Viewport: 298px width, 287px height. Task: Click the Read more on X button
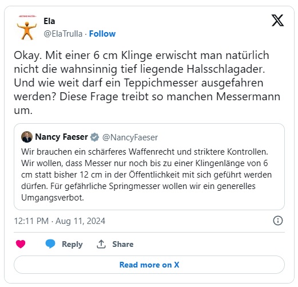tap(149, 265)
